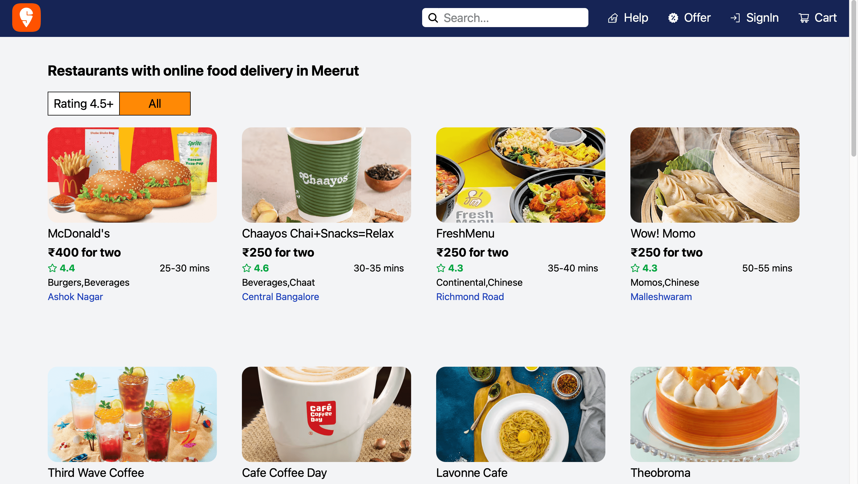Click the Richmond Road link
This screenshot has height=484, width=858.
click(x=470, y=296)
